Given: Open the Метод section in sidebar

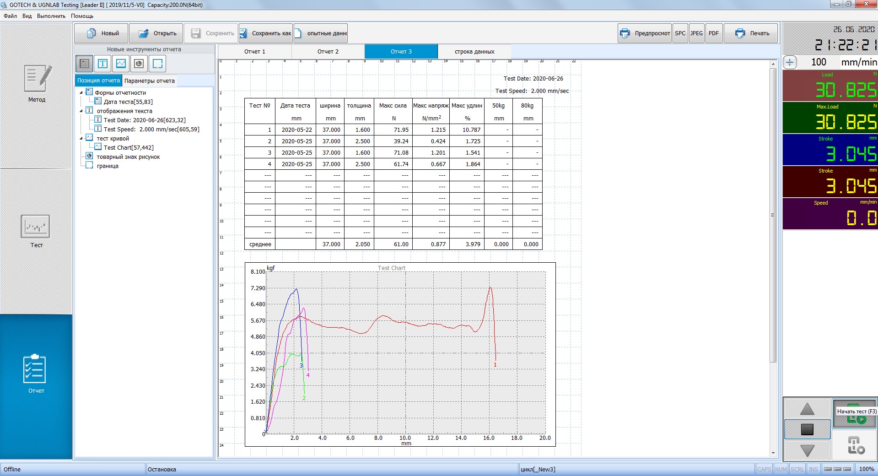Looking at the screenshot, I should click(x=36, y=96).
